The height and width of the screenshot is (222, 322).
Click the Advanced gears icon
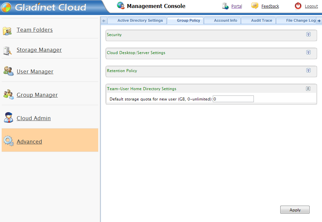pyautogui.click(x=9, y=141)
